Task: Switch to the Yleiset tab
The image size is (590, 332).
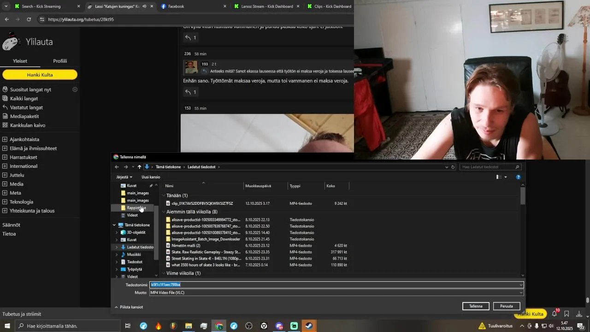Action: (20, 61)
